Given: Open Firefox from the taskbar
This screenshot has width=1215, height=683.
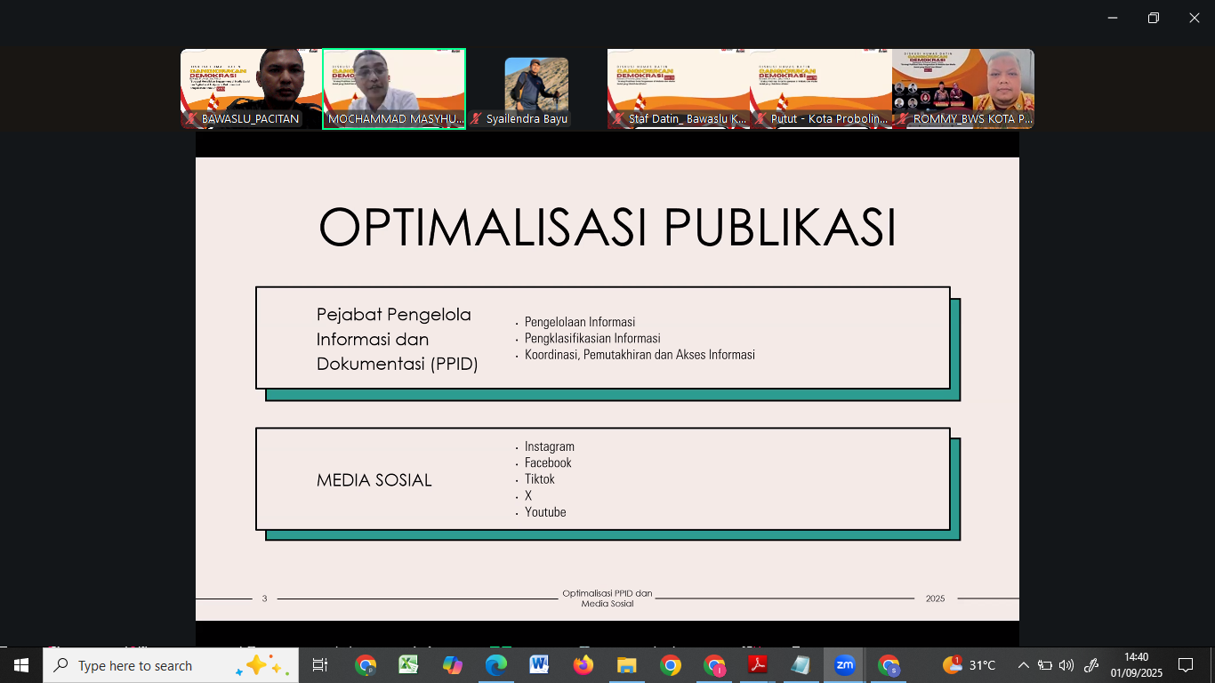Looking at the screenshot, I should tap(583, 665).
